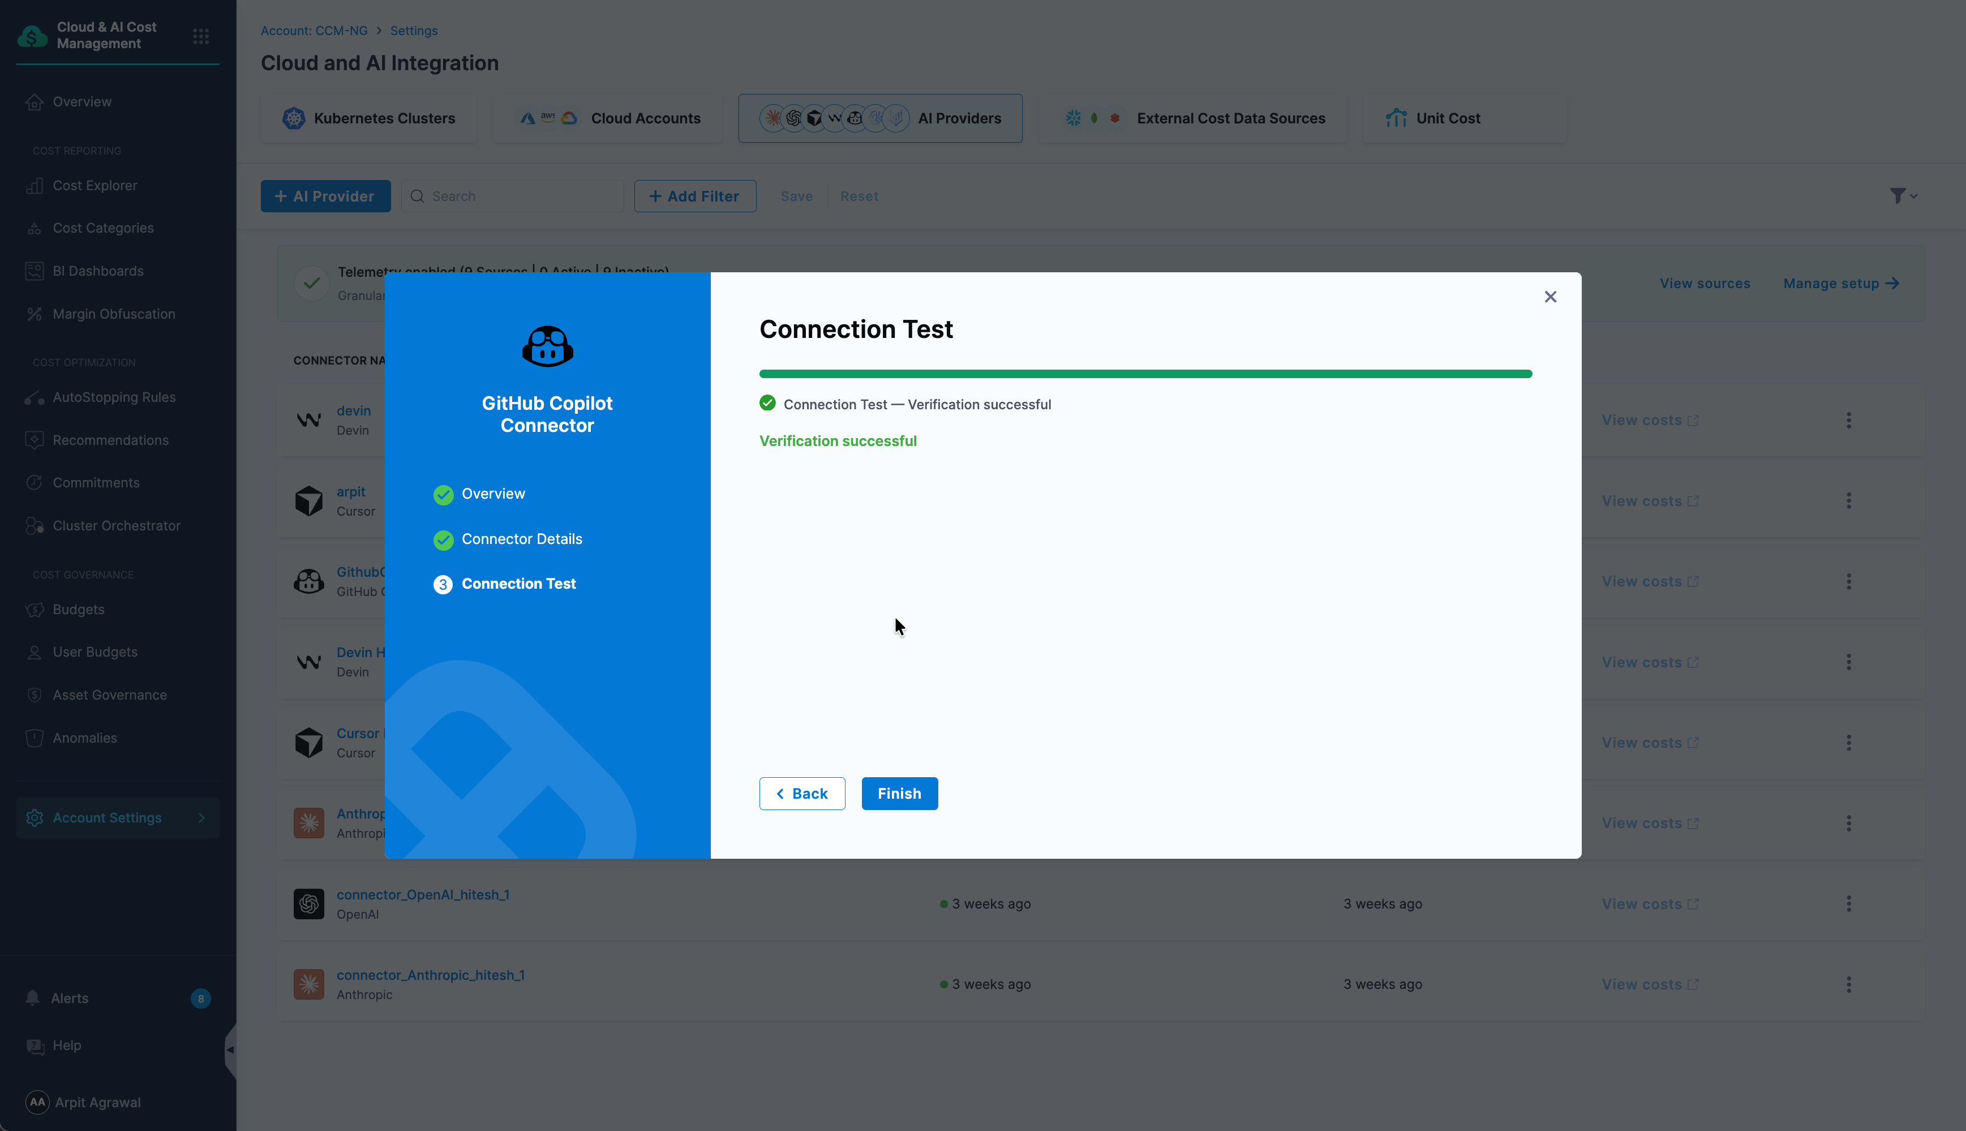Select the AI Providers tab

[880, 118]
